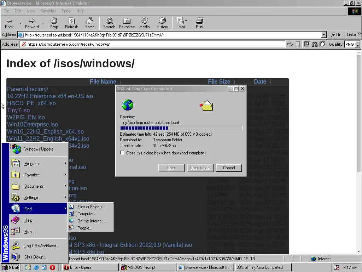Open the View menu
This screenshot has width=362, height=272.
coord(30,11)
